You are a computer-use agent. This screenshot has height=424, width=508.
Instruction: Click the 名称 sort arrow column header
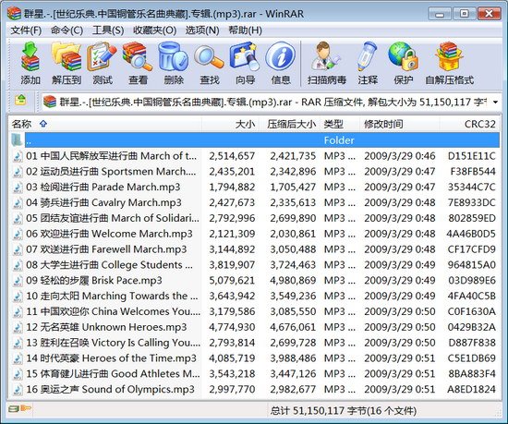coord(43,124)
